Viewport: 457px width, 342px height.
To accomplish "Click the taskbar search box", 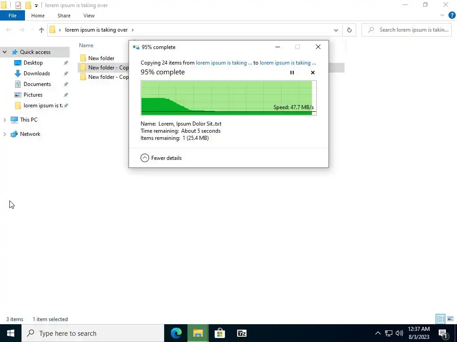I will tap(93, 333).
